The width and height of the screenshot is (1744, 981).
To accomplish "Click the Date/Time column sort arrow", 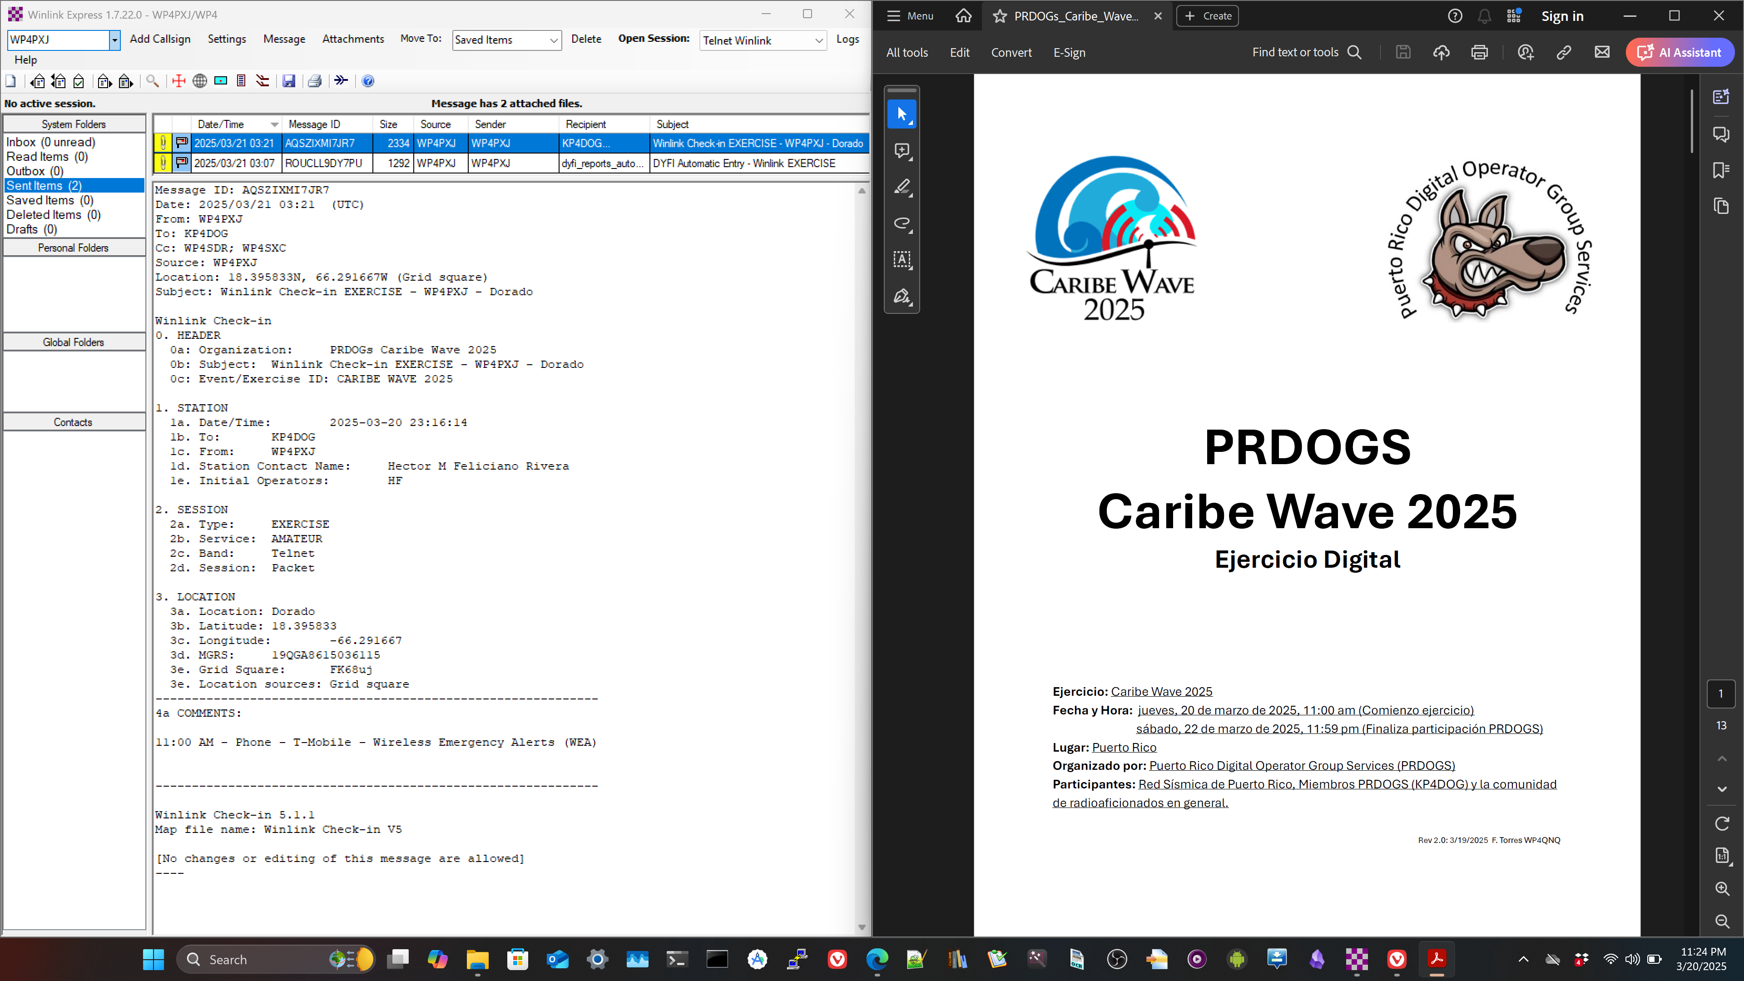I will [x=274, y=124].
